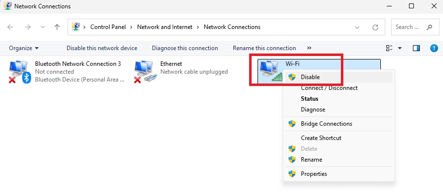Click the address bar network icon
The image size is (443, 196).
pos(75,27)
